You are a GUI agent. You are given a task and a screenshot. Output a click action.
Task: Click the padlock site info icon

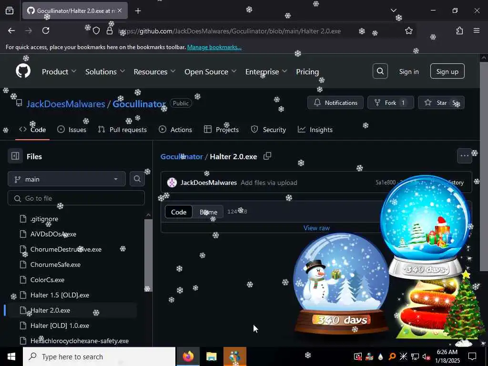pyautogui.click(x=110, y=31)
